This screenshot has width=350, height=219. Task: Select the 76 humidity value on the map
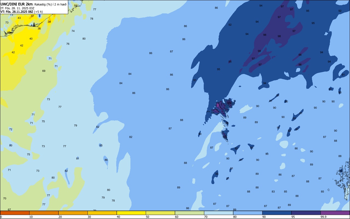pos(68,44)
